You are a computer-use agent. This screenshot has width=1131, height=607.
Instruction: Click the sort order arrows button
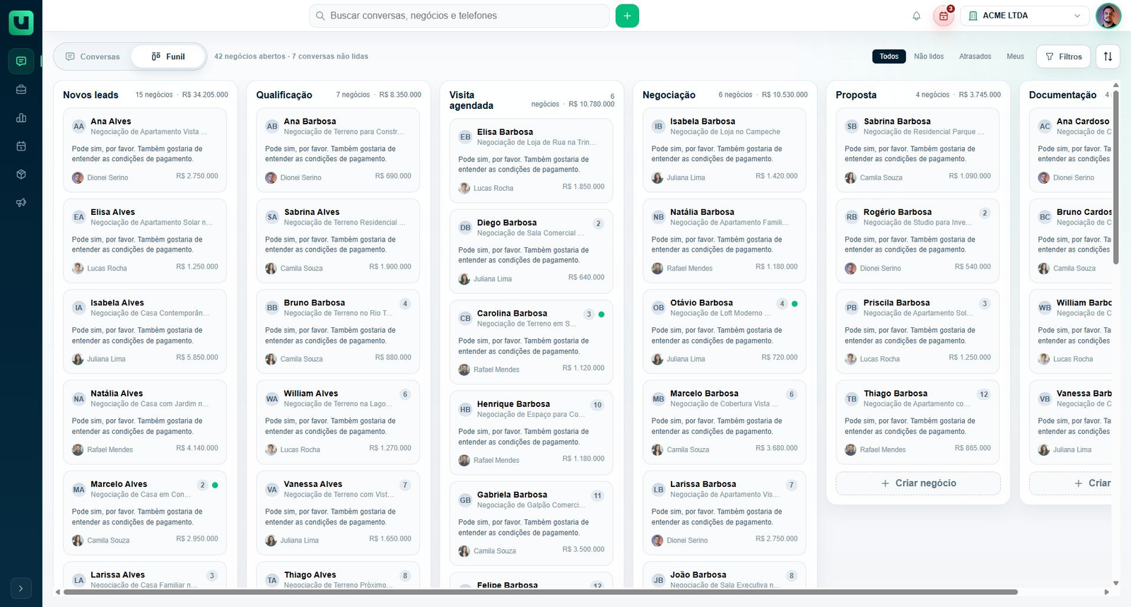pos(1108,57)
